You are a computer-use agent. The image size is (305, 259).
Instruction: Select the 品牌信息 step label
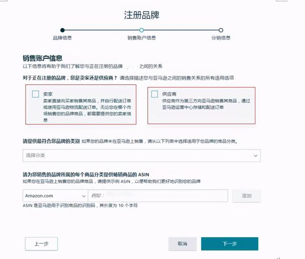coord(62,38)
